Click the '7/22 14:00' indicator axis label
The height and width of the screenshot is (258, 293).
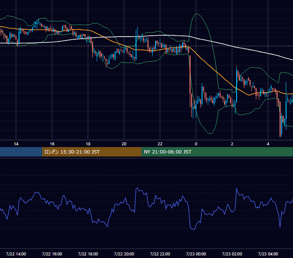tap(16, 254)
